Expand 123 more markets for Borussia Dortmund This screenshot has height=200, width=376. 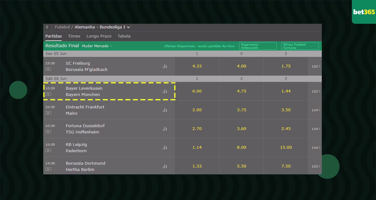click(316, 166)
